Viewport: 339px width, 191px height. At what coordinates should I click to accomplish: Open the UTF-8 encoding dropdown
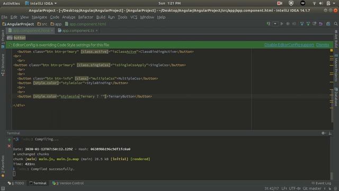(x=295, y=189)
